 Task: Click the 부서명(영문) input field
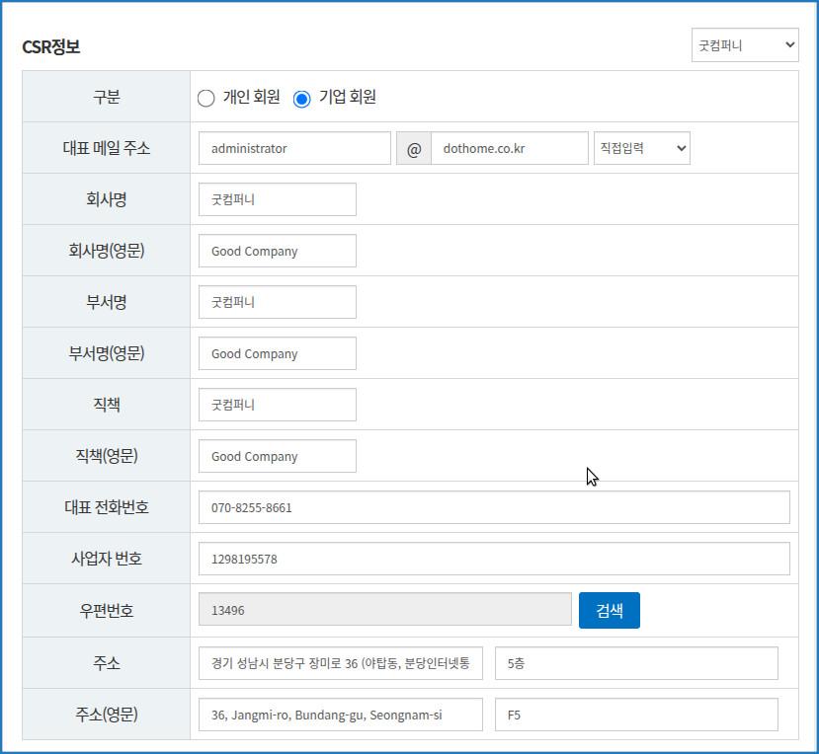(278, 353)
